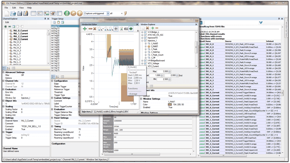Click the camera snapshot icon in WindowSet Editor

[x=126, y=29]
